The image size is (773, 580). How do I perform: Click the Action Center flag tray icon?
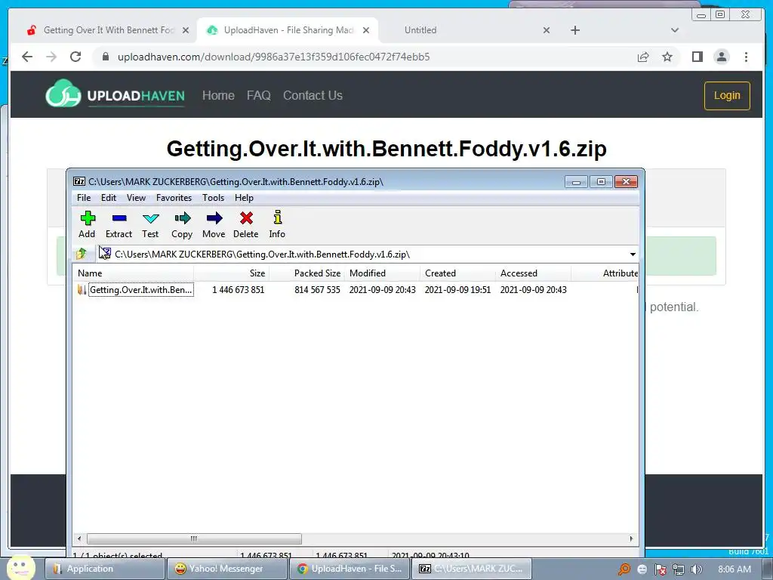(660, 569)
